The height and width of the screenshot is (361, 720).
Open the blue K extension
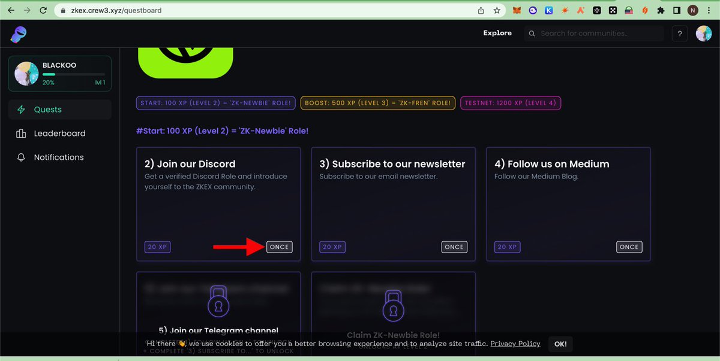click(549, 10)
